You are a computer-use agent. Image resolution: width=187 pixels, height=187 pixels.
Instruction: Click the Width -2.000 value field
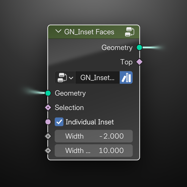[x=93, y=136]
